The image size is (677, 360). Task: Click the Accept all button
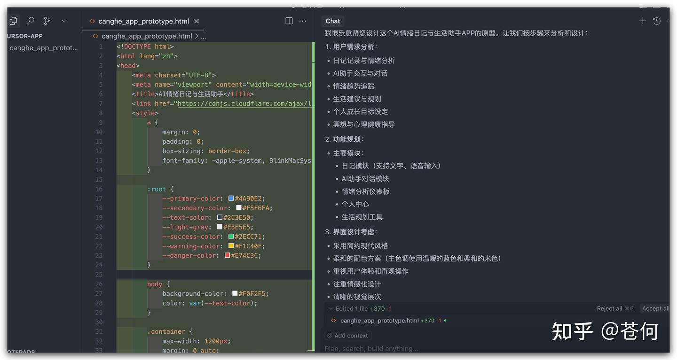click(656, 308)
